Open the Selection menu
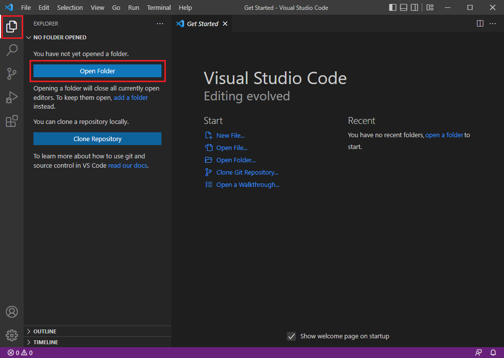Image resolution: width=504 pixels, height=358 pixels. [70, 7]
